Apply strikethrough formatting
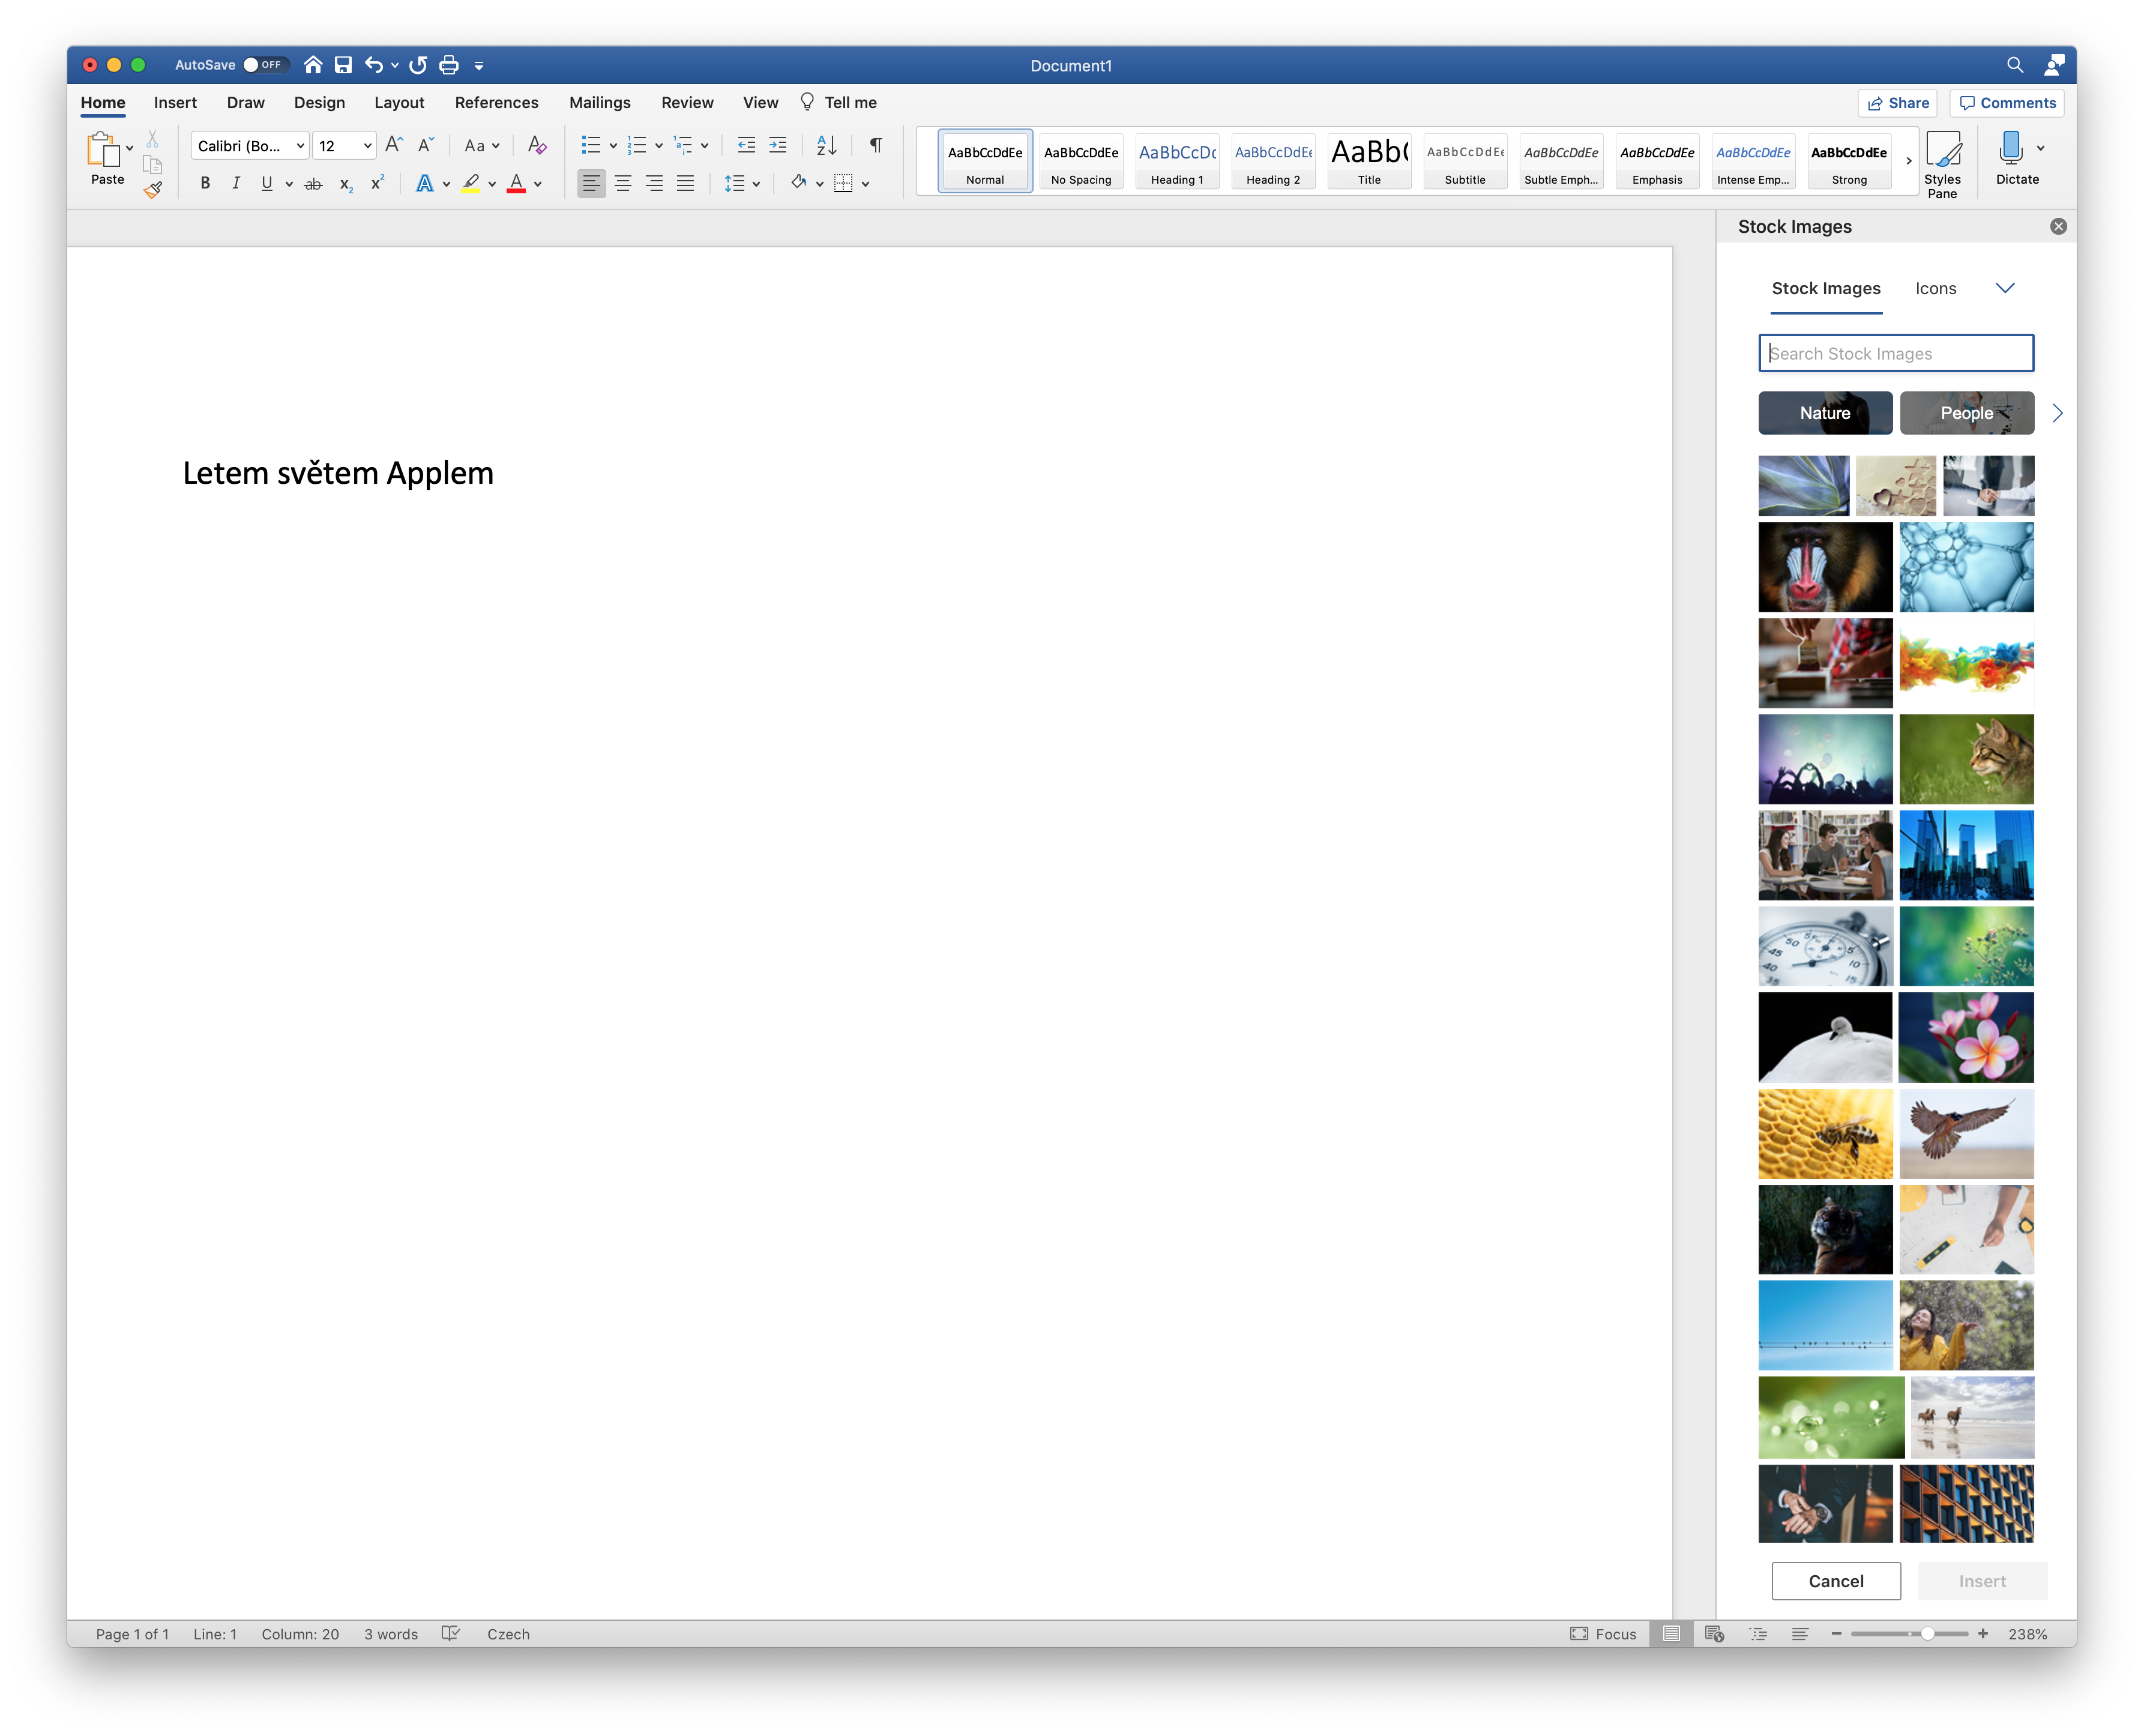The width and height of the screenshot is (2144, 1736). (313, 184)
